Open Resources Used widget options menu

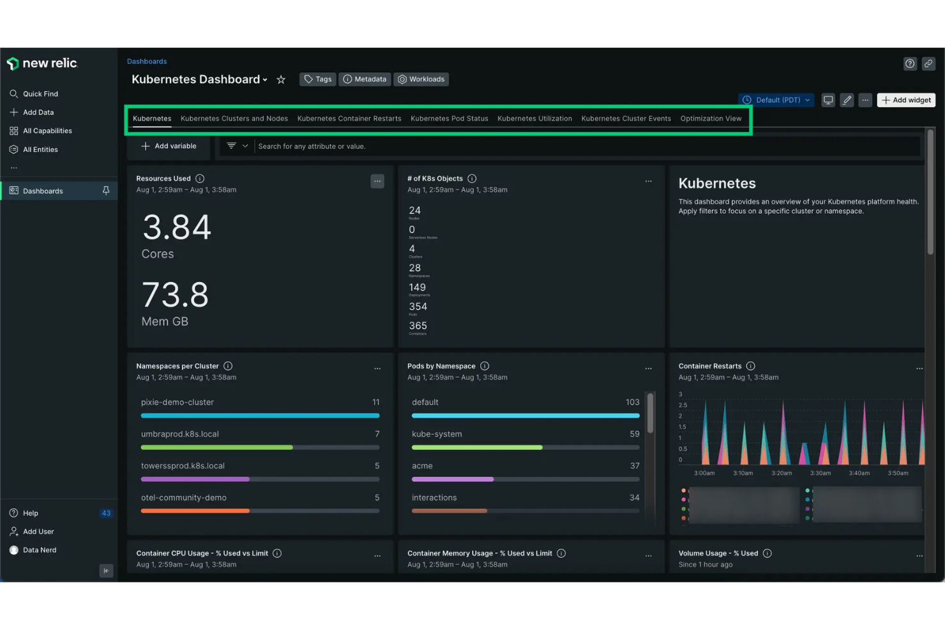[377, 181]
